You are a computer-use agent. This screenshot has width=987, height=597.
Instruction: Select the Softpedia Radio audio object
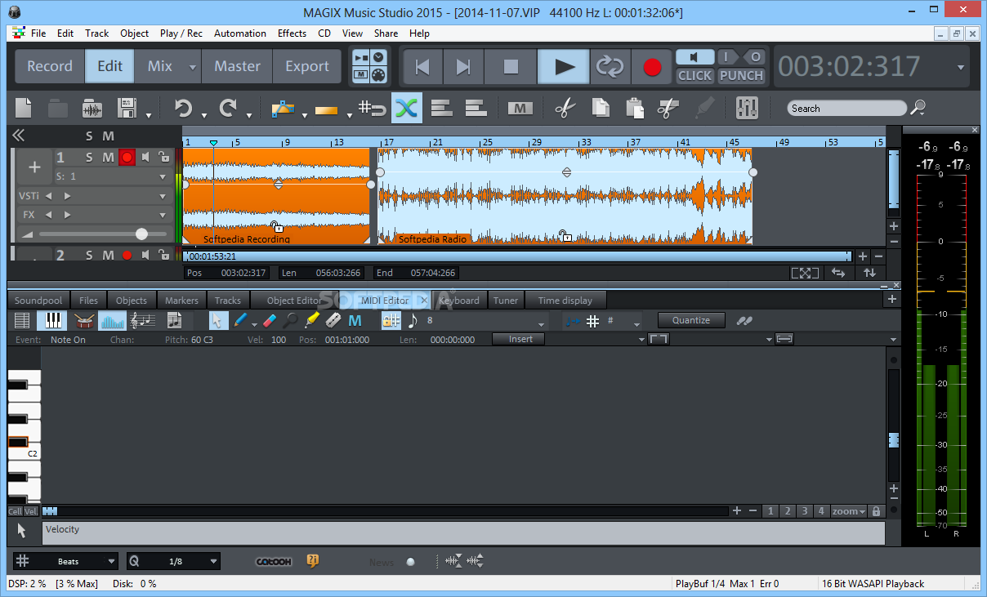click(x=565, y=196)
